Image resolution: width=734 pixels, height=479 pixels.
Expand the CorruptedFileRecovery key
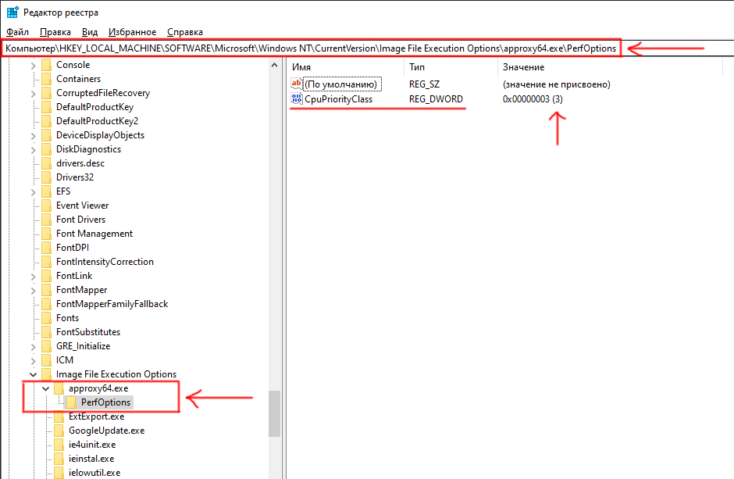(x=34, y=94)
